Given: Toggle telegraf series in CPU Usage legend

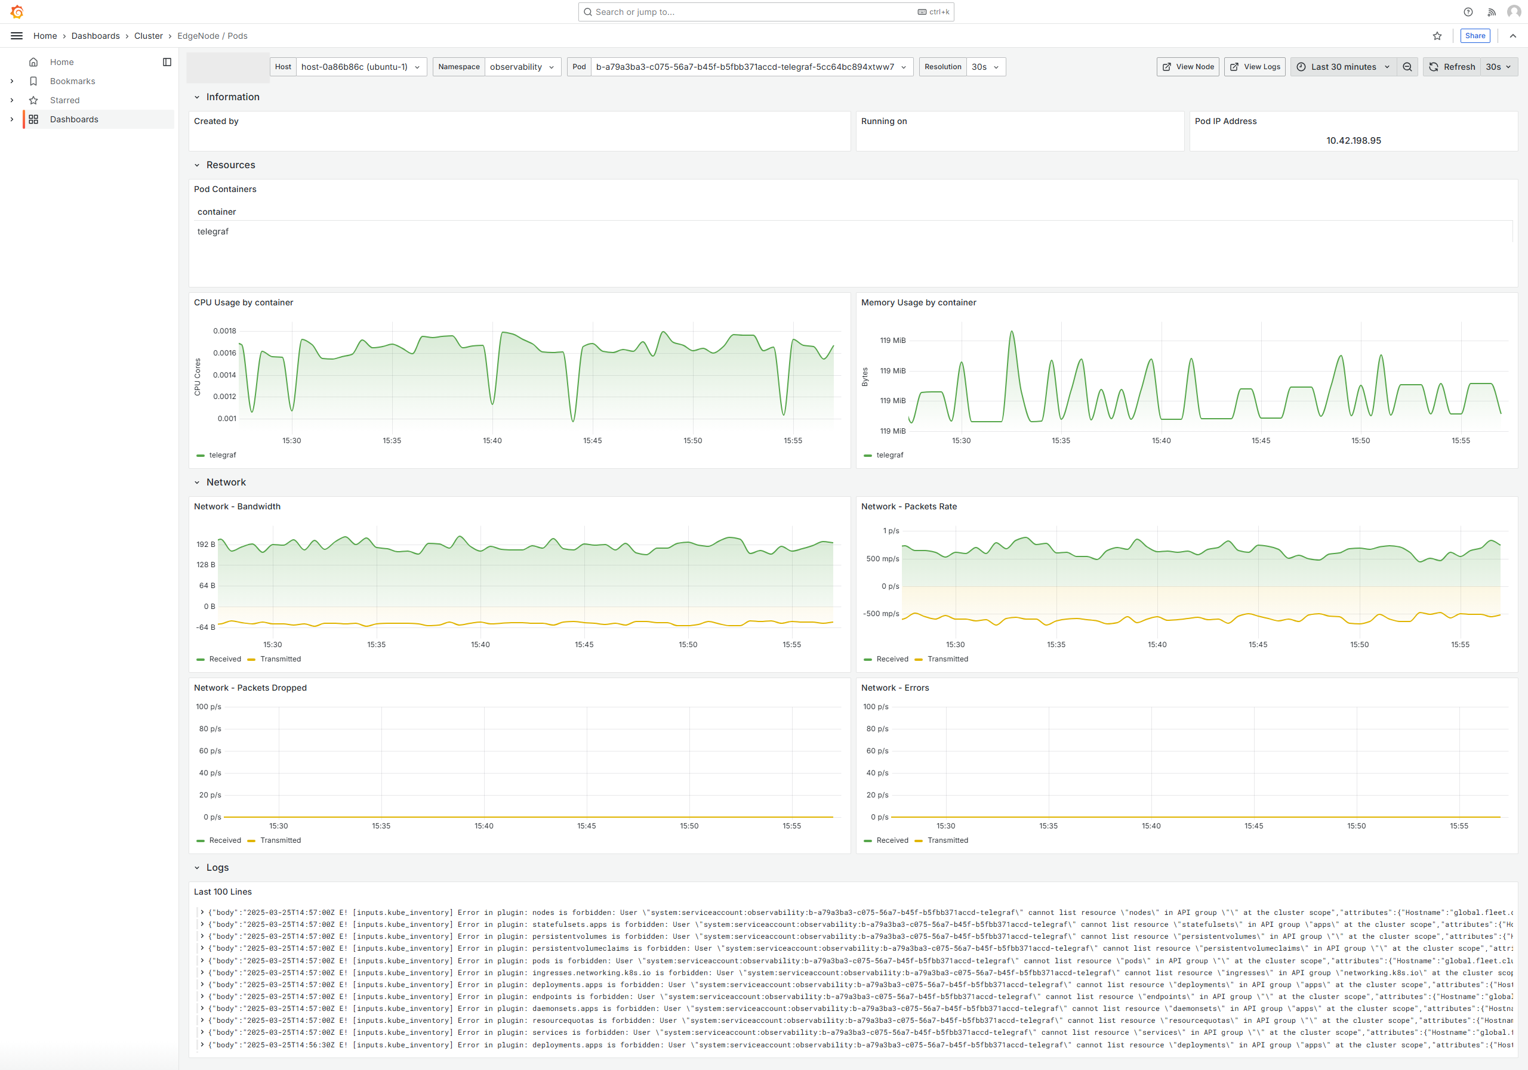Looking at the screenshot, I should click(x=222, y=455).
